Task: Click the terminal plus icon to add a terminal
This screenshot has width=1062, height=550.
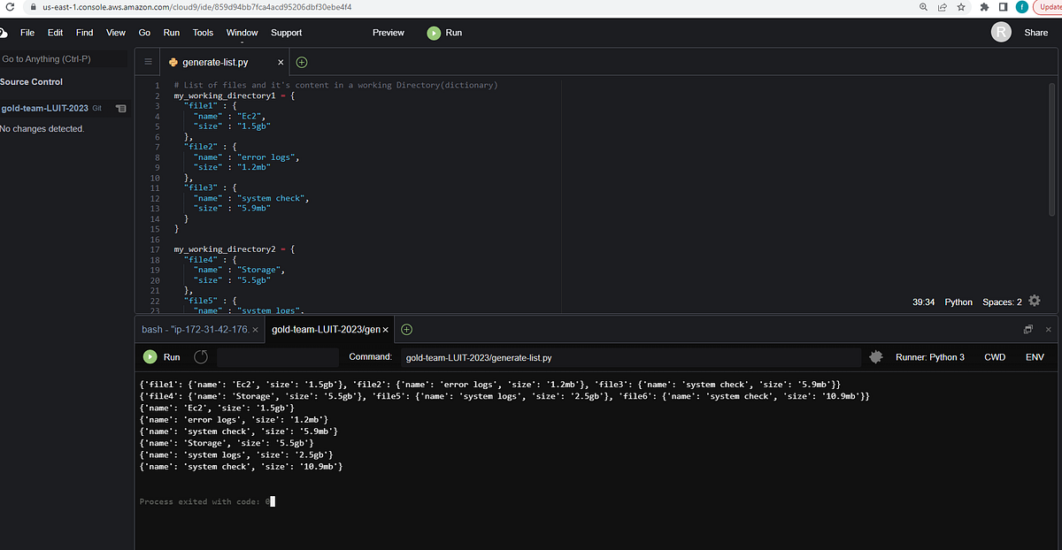Action: (x=406, y=328)
